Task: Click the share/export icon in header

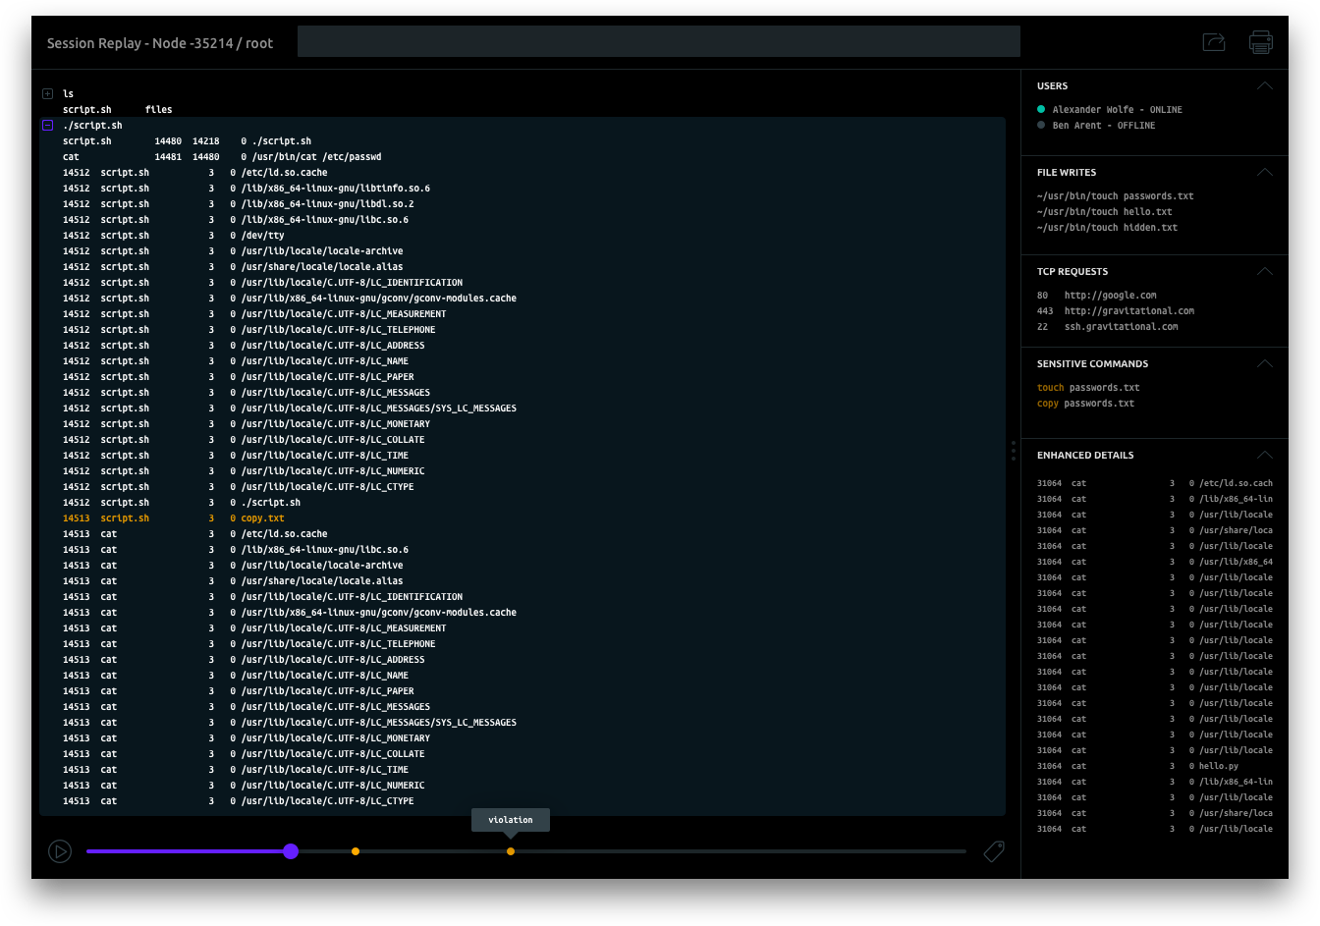Action: [x=1214, y=42]
